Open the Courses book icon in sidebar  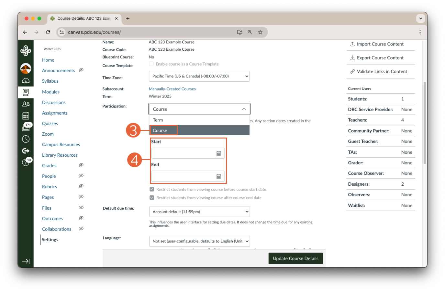coord(26,92)
